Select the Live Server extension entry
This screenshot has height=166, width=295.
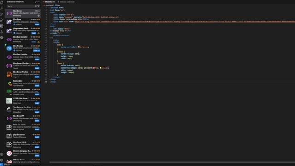(23, 13)
